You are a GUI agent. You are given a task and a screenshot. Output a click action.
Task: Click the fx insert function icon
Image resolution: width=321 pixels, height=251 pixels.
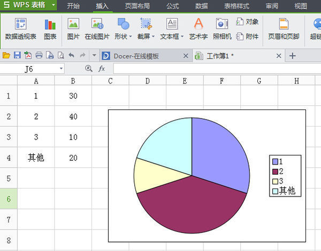[102, 68]
